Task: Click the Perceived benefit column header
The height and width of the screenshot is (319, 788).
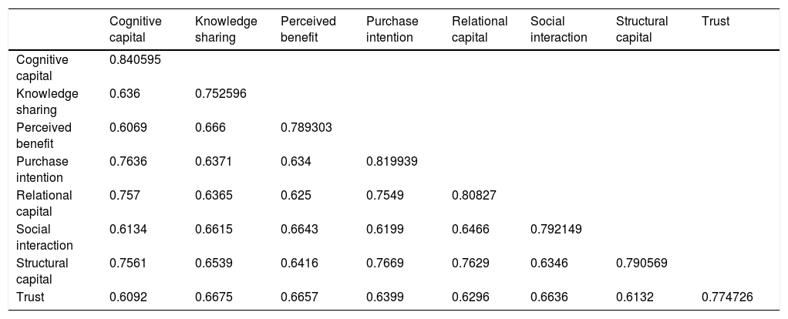Action: tap(308, 29)
